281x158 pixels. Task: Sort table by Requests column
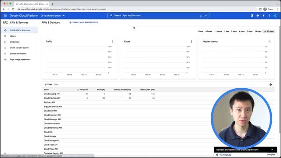[84, 90]
